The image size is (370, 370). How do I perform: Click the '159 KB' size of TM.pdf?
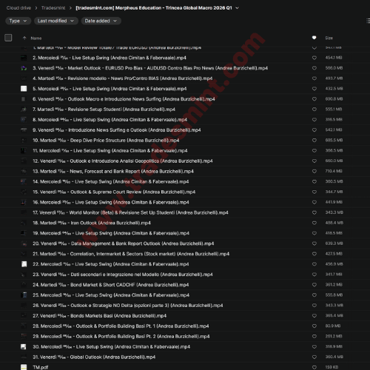pyautogui.click(x=332, y=367)
